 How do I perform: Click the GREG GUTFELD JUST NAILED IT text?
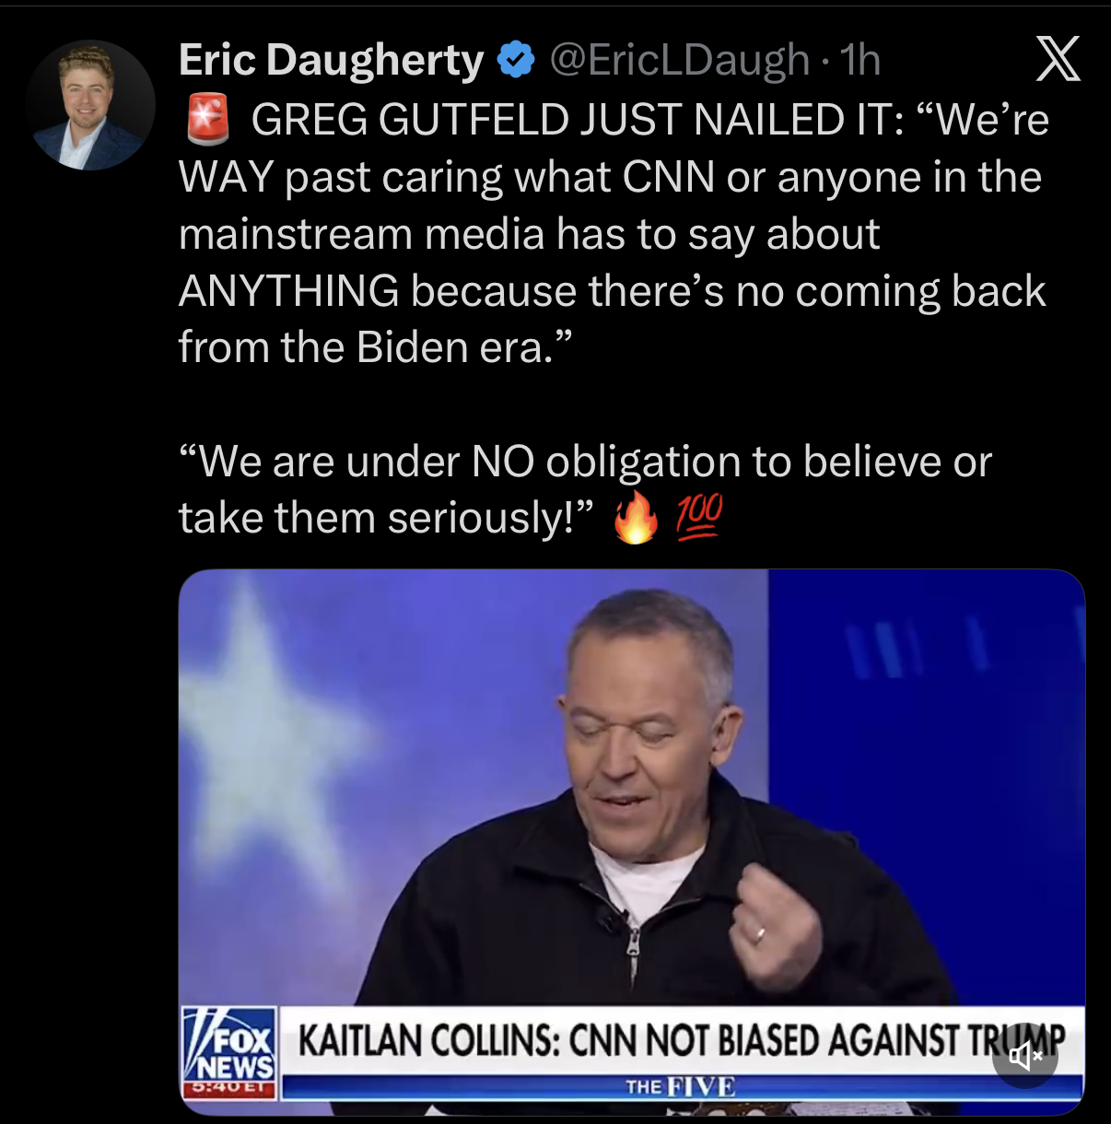coord(578,121)
